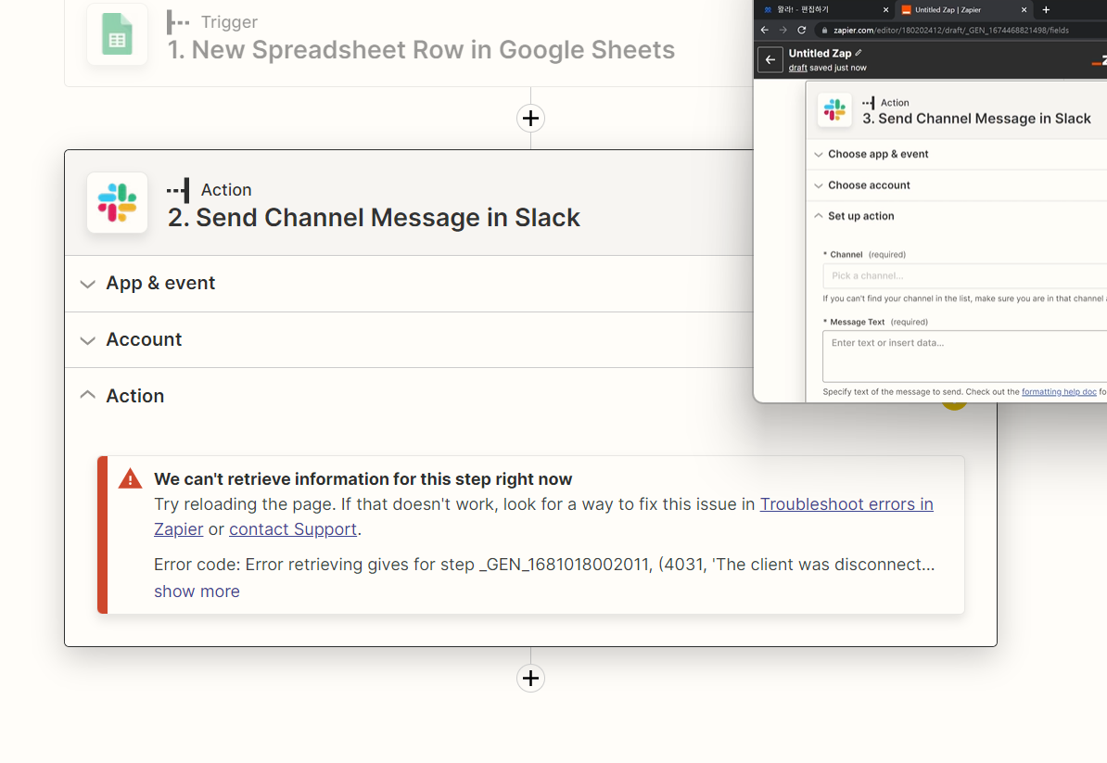Viewport: 1107px width, 763px height.
Task: Click the Message Text input field
Action: tap(964, 356)
